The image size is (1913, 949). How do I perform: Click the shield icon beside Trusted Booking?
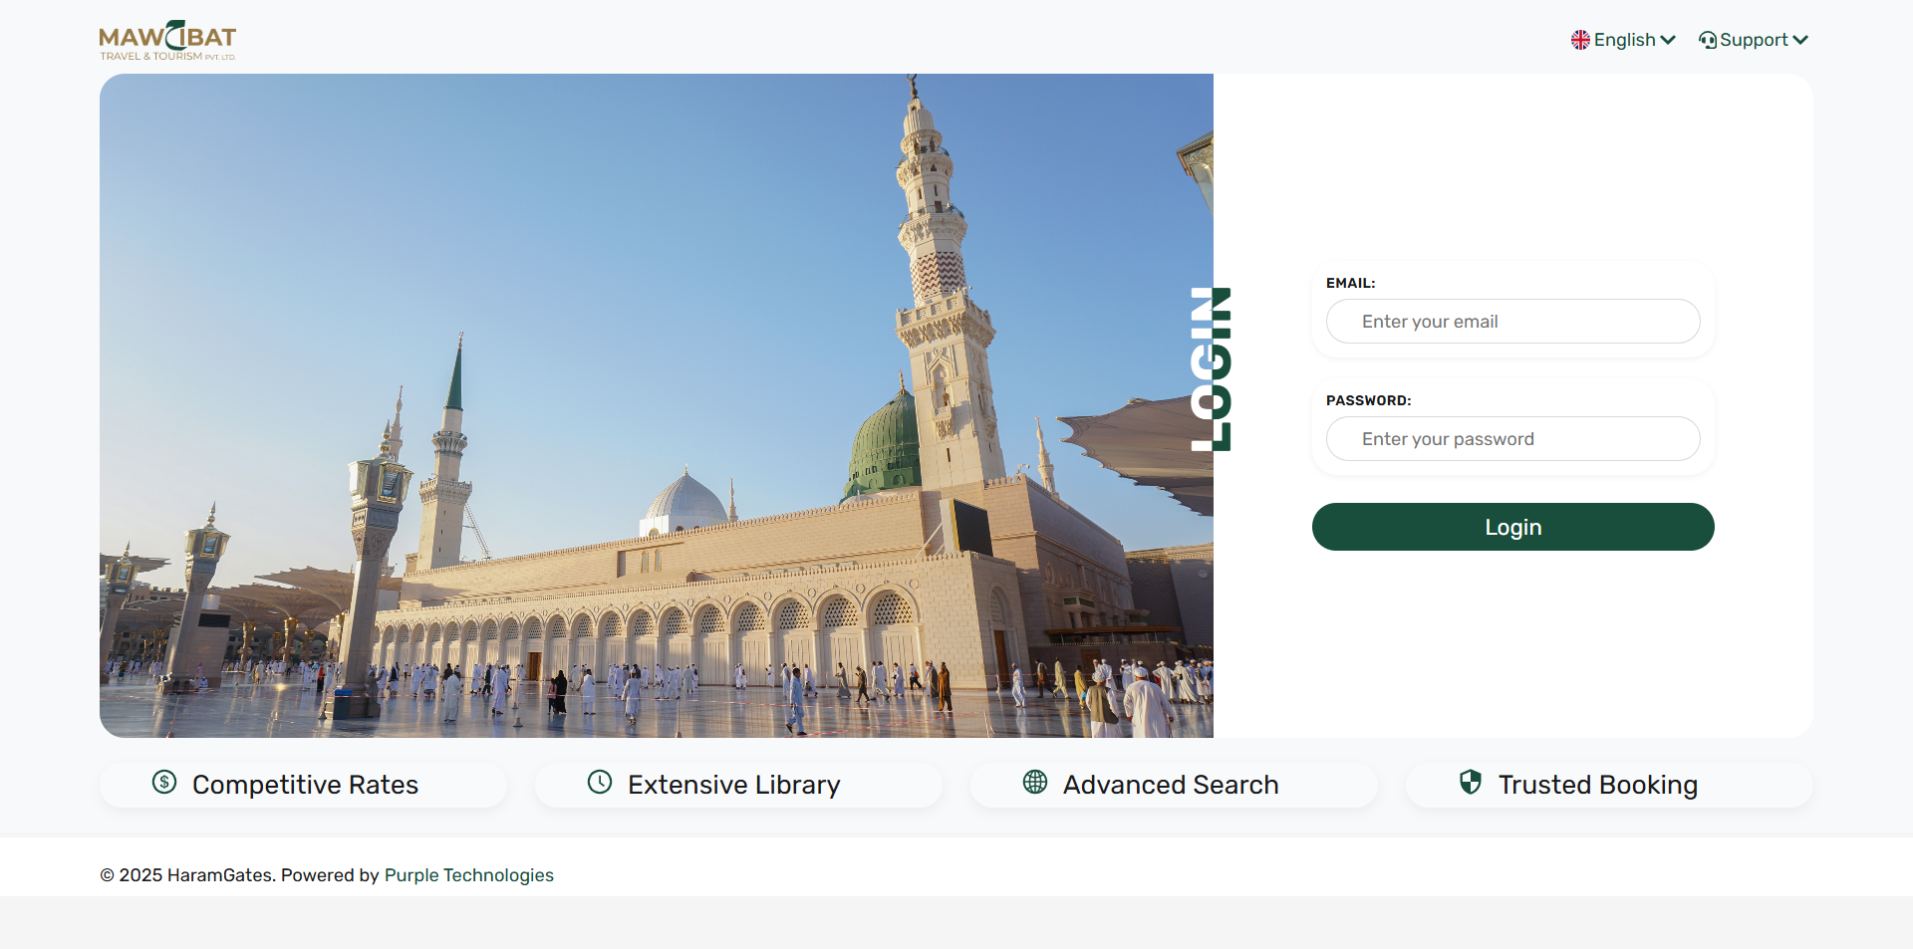tap(1471, 783)
